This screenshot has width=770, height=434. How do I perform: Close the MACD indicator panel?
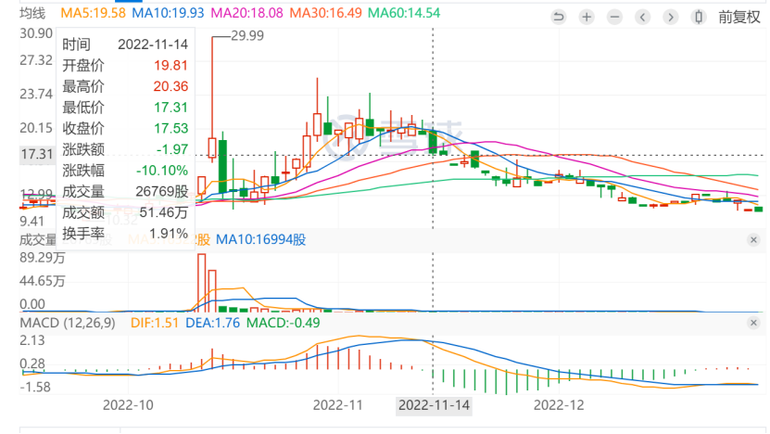753,322
